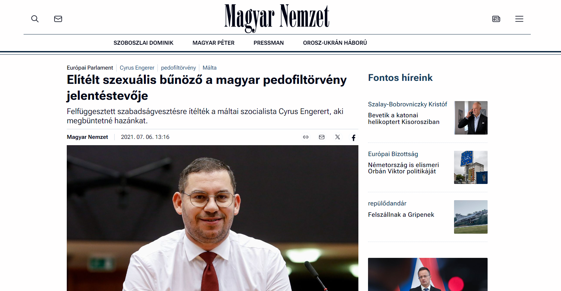
Task: Open the newspaper icon in header
Action: coord(496,19)
